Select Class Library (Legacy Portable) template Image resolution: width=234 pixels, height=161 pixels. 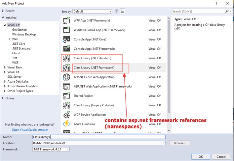point(114,105)
